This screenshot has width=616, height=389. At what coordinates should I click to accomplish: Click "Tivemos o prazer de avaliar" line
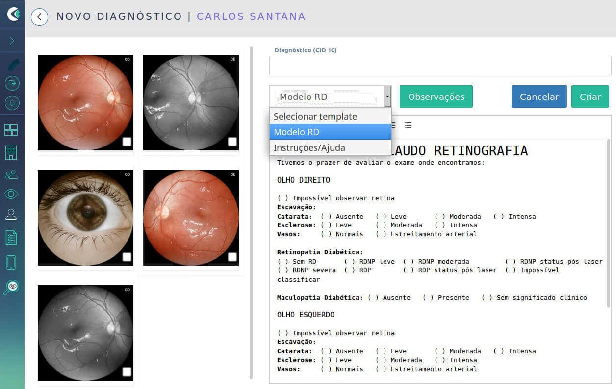381,162
